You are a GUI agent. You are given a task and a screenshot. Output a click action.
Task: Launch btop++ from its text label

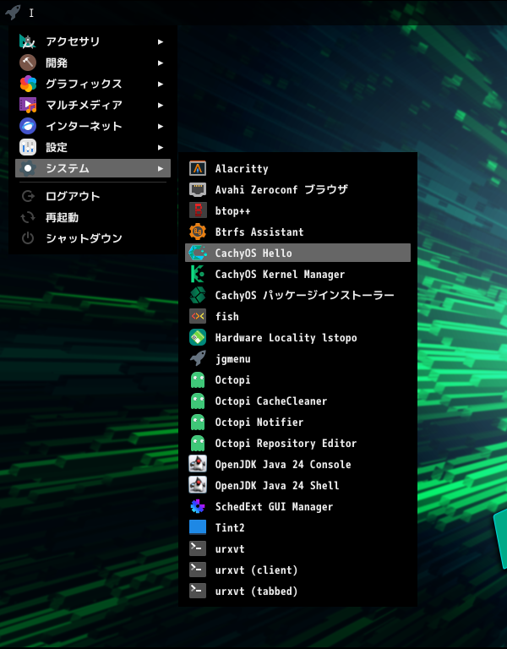pos(232,210)
